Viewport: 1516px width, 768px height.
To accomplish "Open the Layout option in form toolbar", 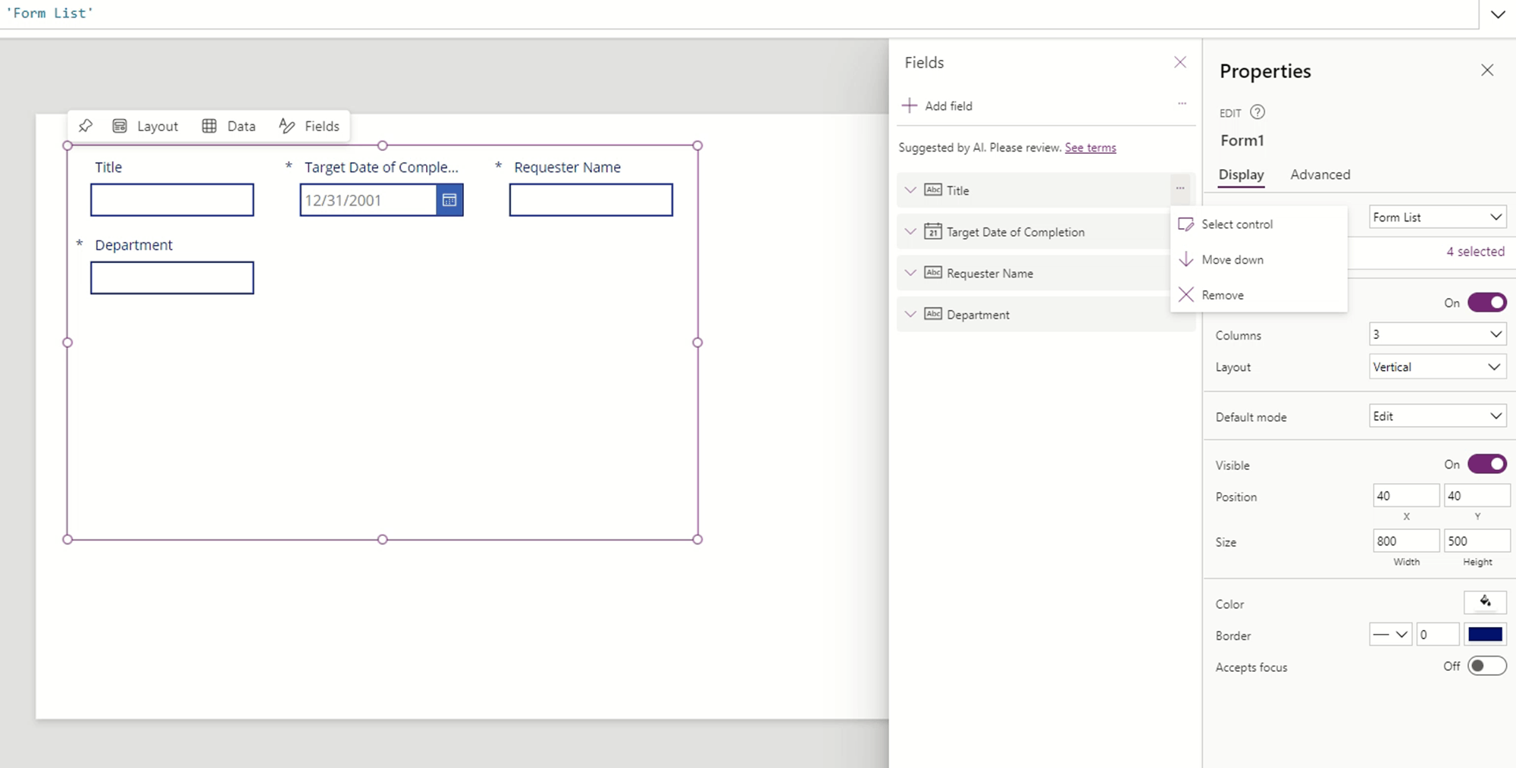I will (x=146, y=126).
